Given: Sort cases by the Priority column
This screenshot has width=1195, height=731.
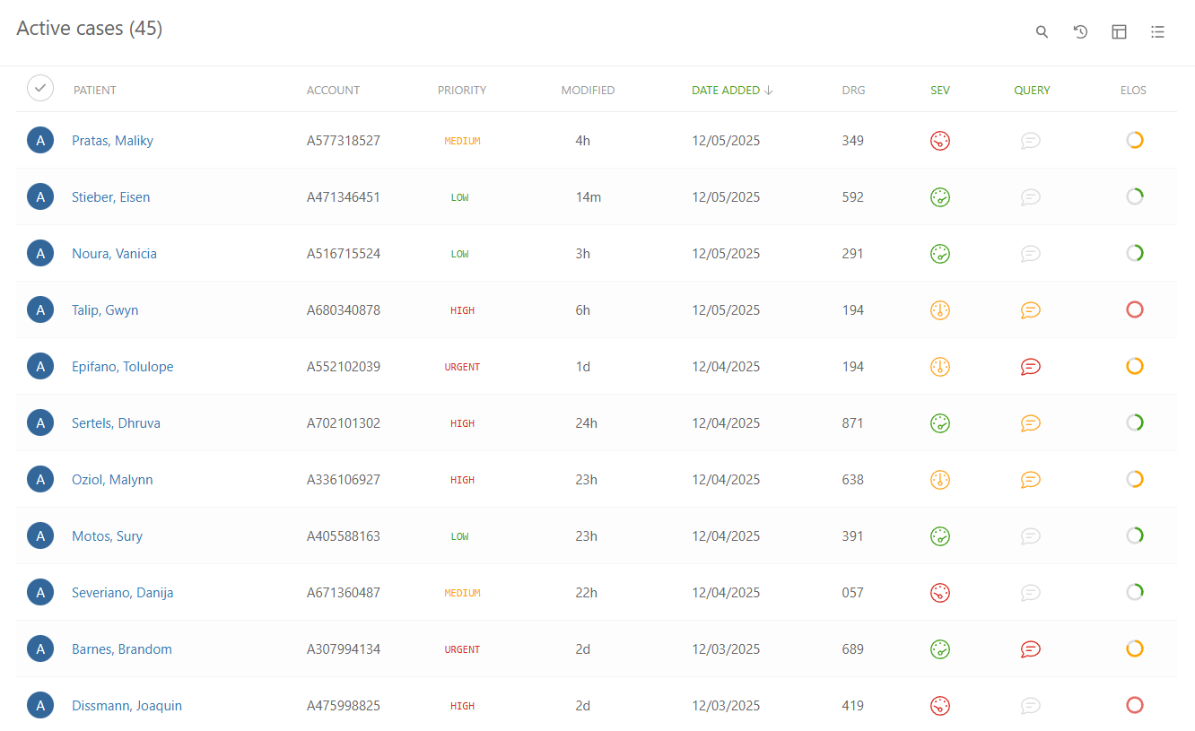Looking at the screenshot, I should coord(462,90).
